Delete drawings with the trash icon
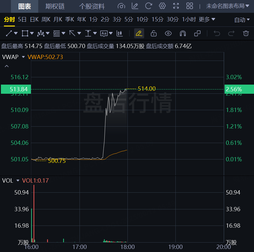This screenshot has height=252, width=254. 246,33
